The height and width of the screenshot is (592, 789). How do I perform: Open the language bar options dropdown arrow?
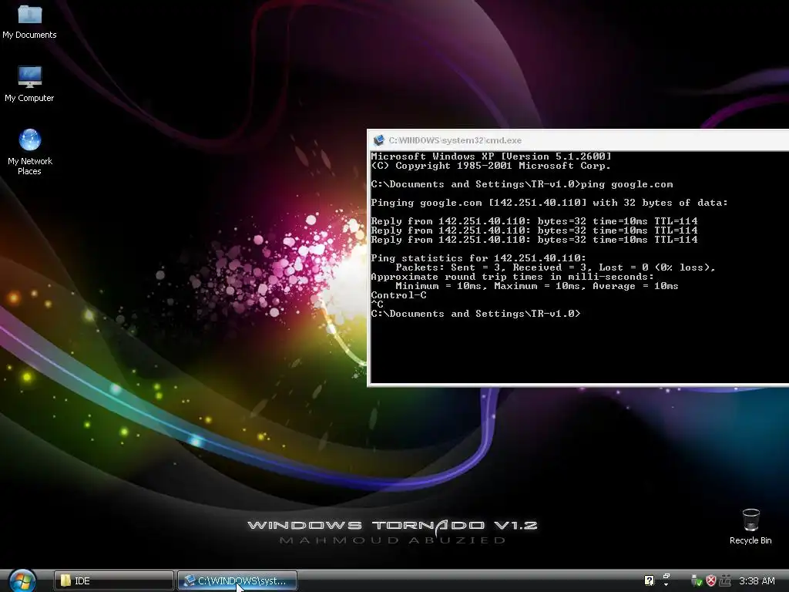coord(666,585)
